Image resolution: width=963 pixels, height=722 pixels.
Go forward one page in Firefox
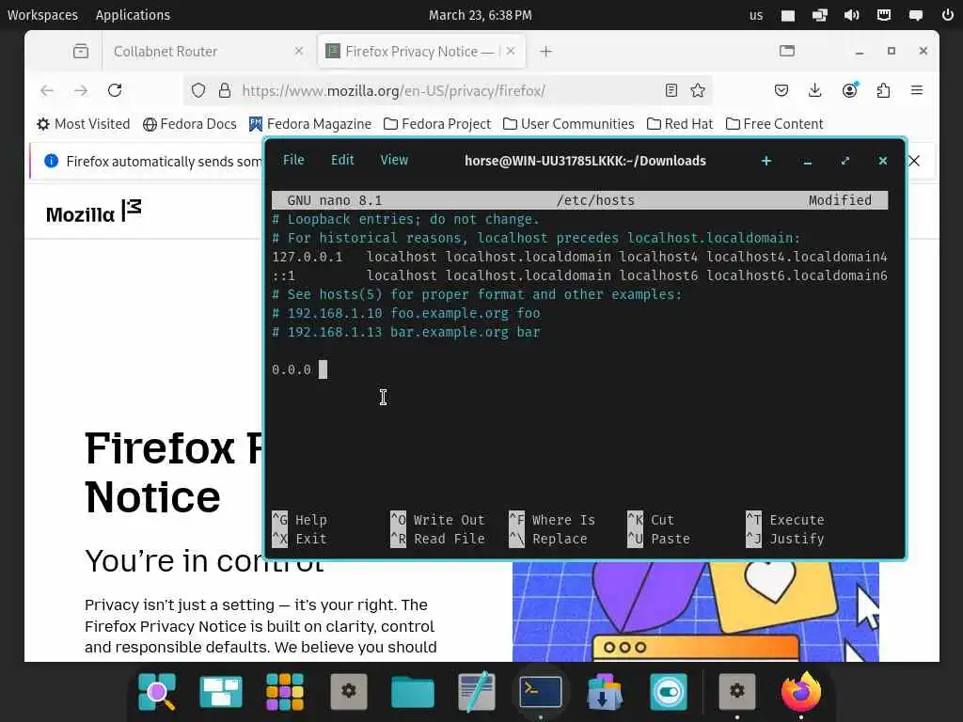click(x=81, y=91)
